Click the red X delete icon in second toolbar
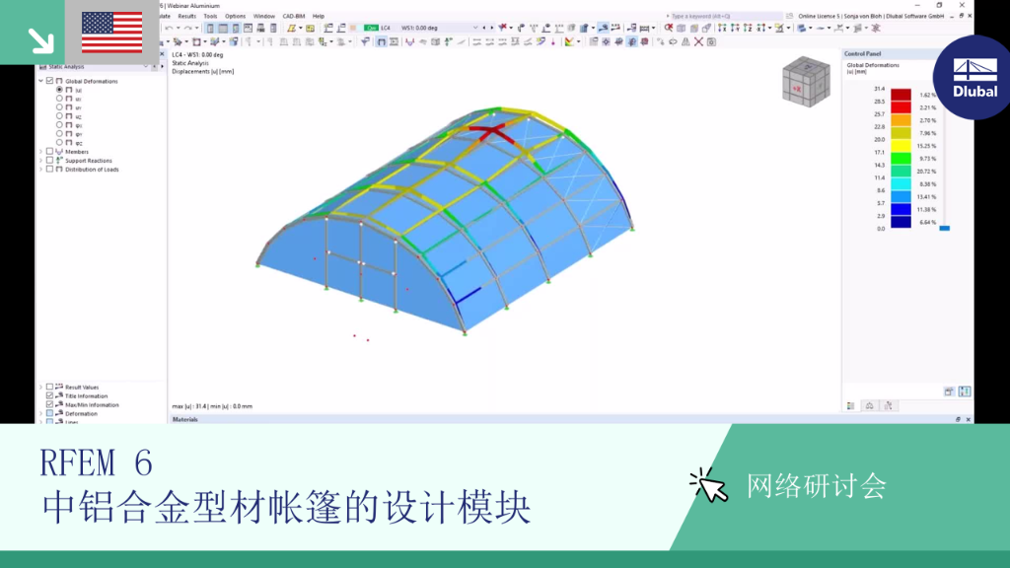This screenshot has width=1010, height=568. [698, 41]
